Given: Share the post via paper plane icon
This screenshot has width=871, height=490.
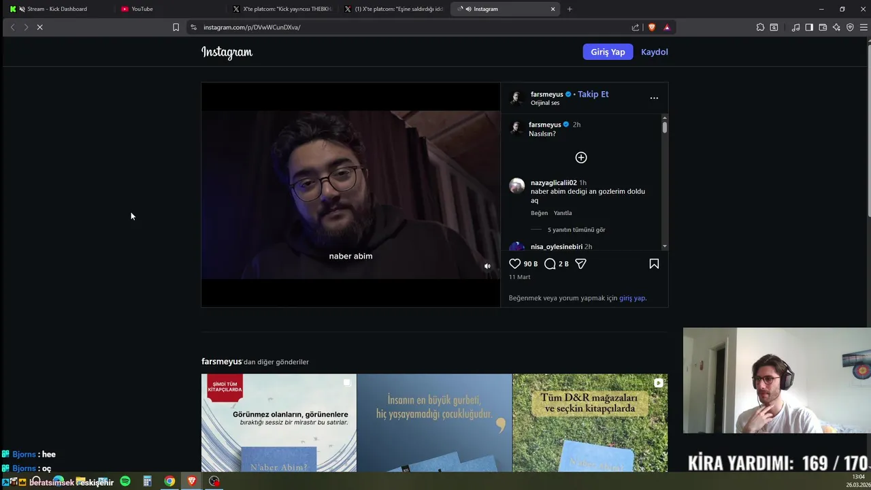Looking at the screenshot, I should tap(580, 263).
